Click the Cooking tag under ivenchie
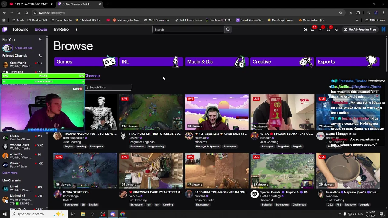Image resolution: width=388 pixels, height=218 pixels. click(x=168, y=205)
